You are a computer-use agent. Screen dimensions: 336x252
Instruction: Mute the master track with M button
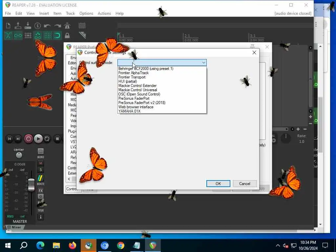click(40, 163)
